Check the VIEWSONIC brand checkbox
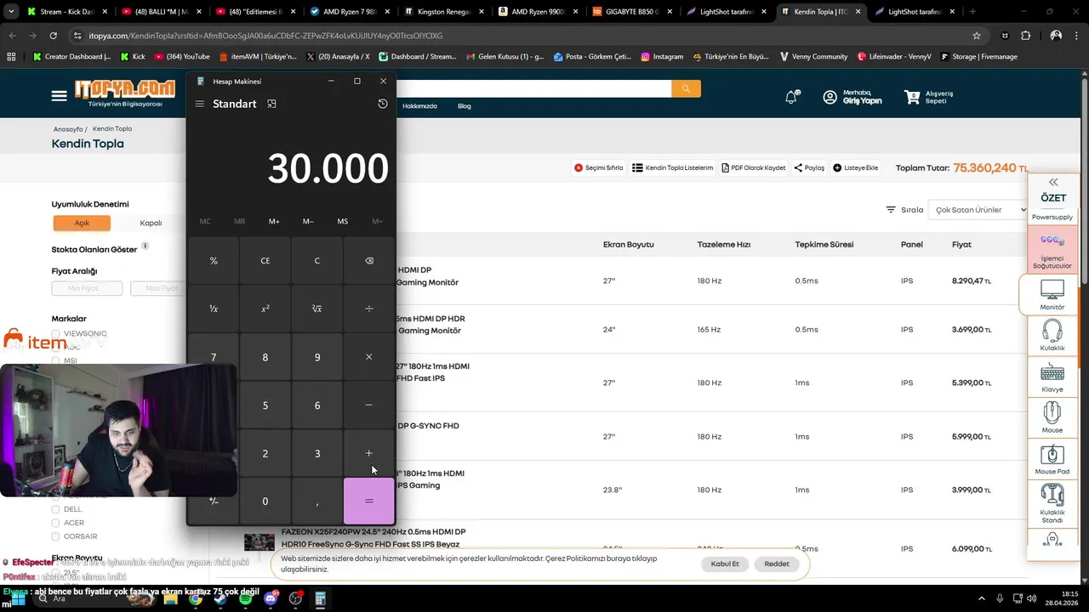1089x612 pixels. click(x=56, y=334)
